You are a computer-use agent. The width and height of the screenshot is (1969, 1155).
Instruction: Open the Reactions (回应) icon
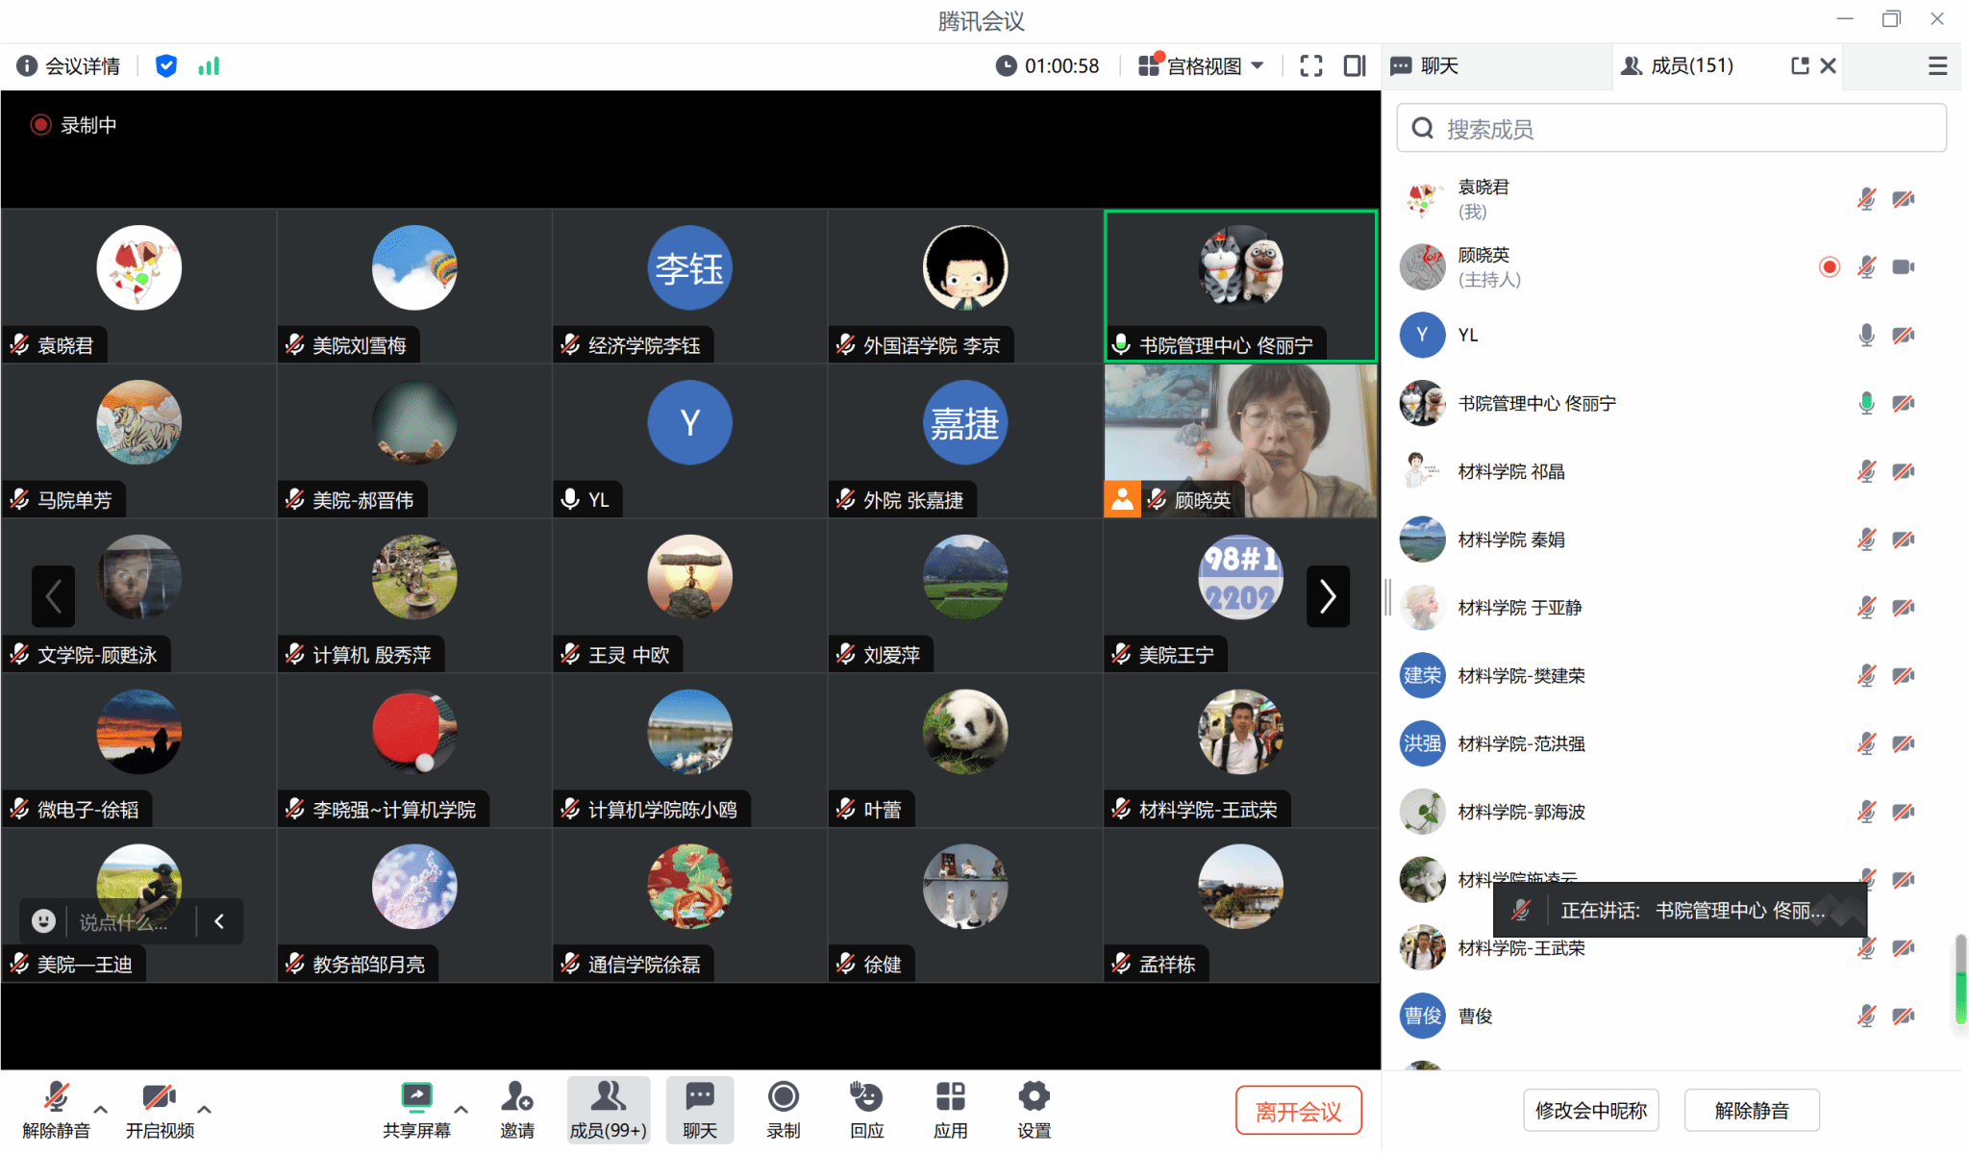[866, 1098]
